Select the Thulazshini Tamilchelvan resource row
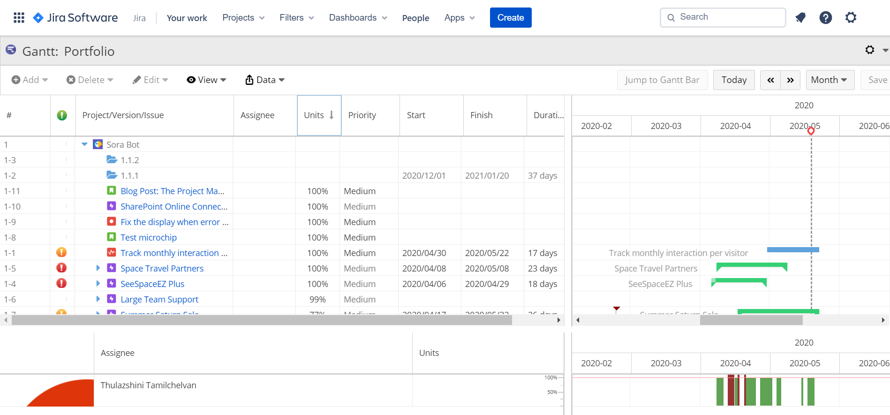Image resolution: width=890 pixels, height=415 pixels. (281, 390)
